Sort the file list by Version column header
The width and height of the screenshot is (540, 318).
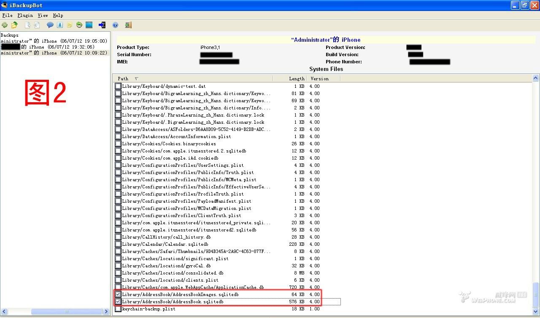tap(323, 79)
